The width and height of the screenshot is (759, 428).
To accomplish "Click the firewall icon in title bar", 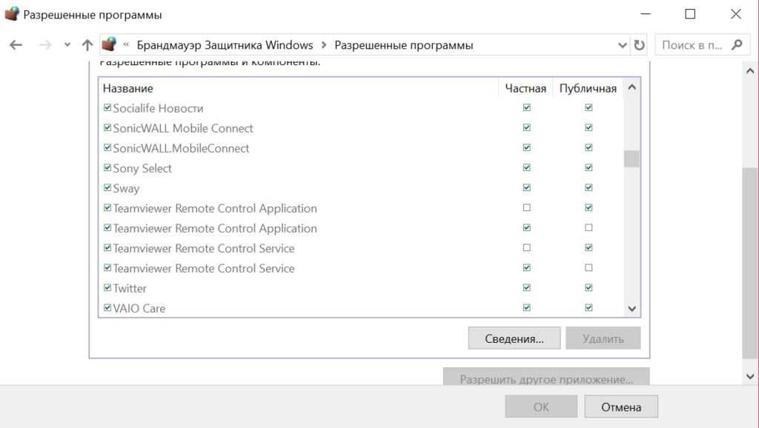I will [x=12, y=14].
